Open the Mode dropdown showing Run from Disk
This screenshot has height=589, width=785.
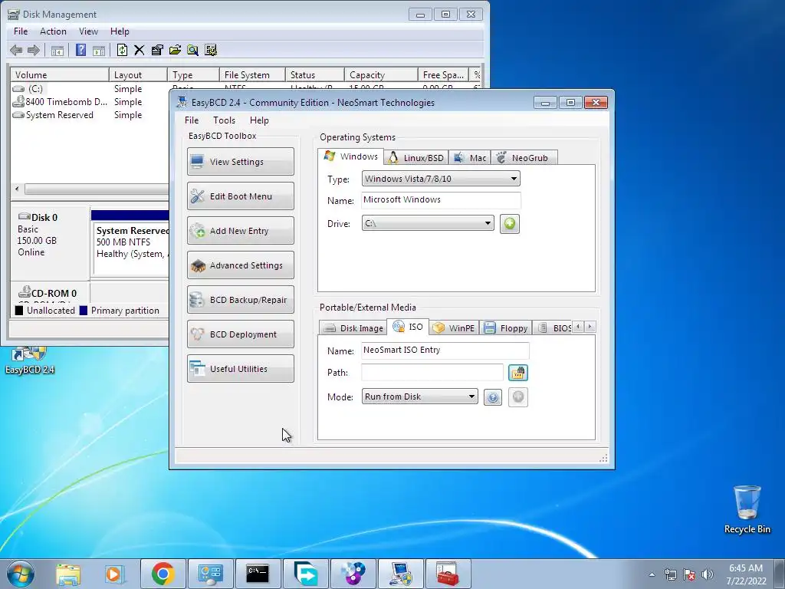pos(420,397)
